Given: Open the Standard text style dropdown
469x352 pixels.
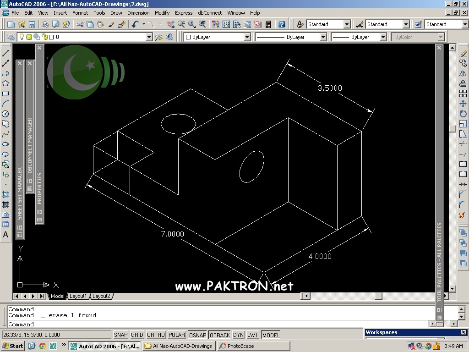Looking at the screenshot, I should (x=347, y=24).
